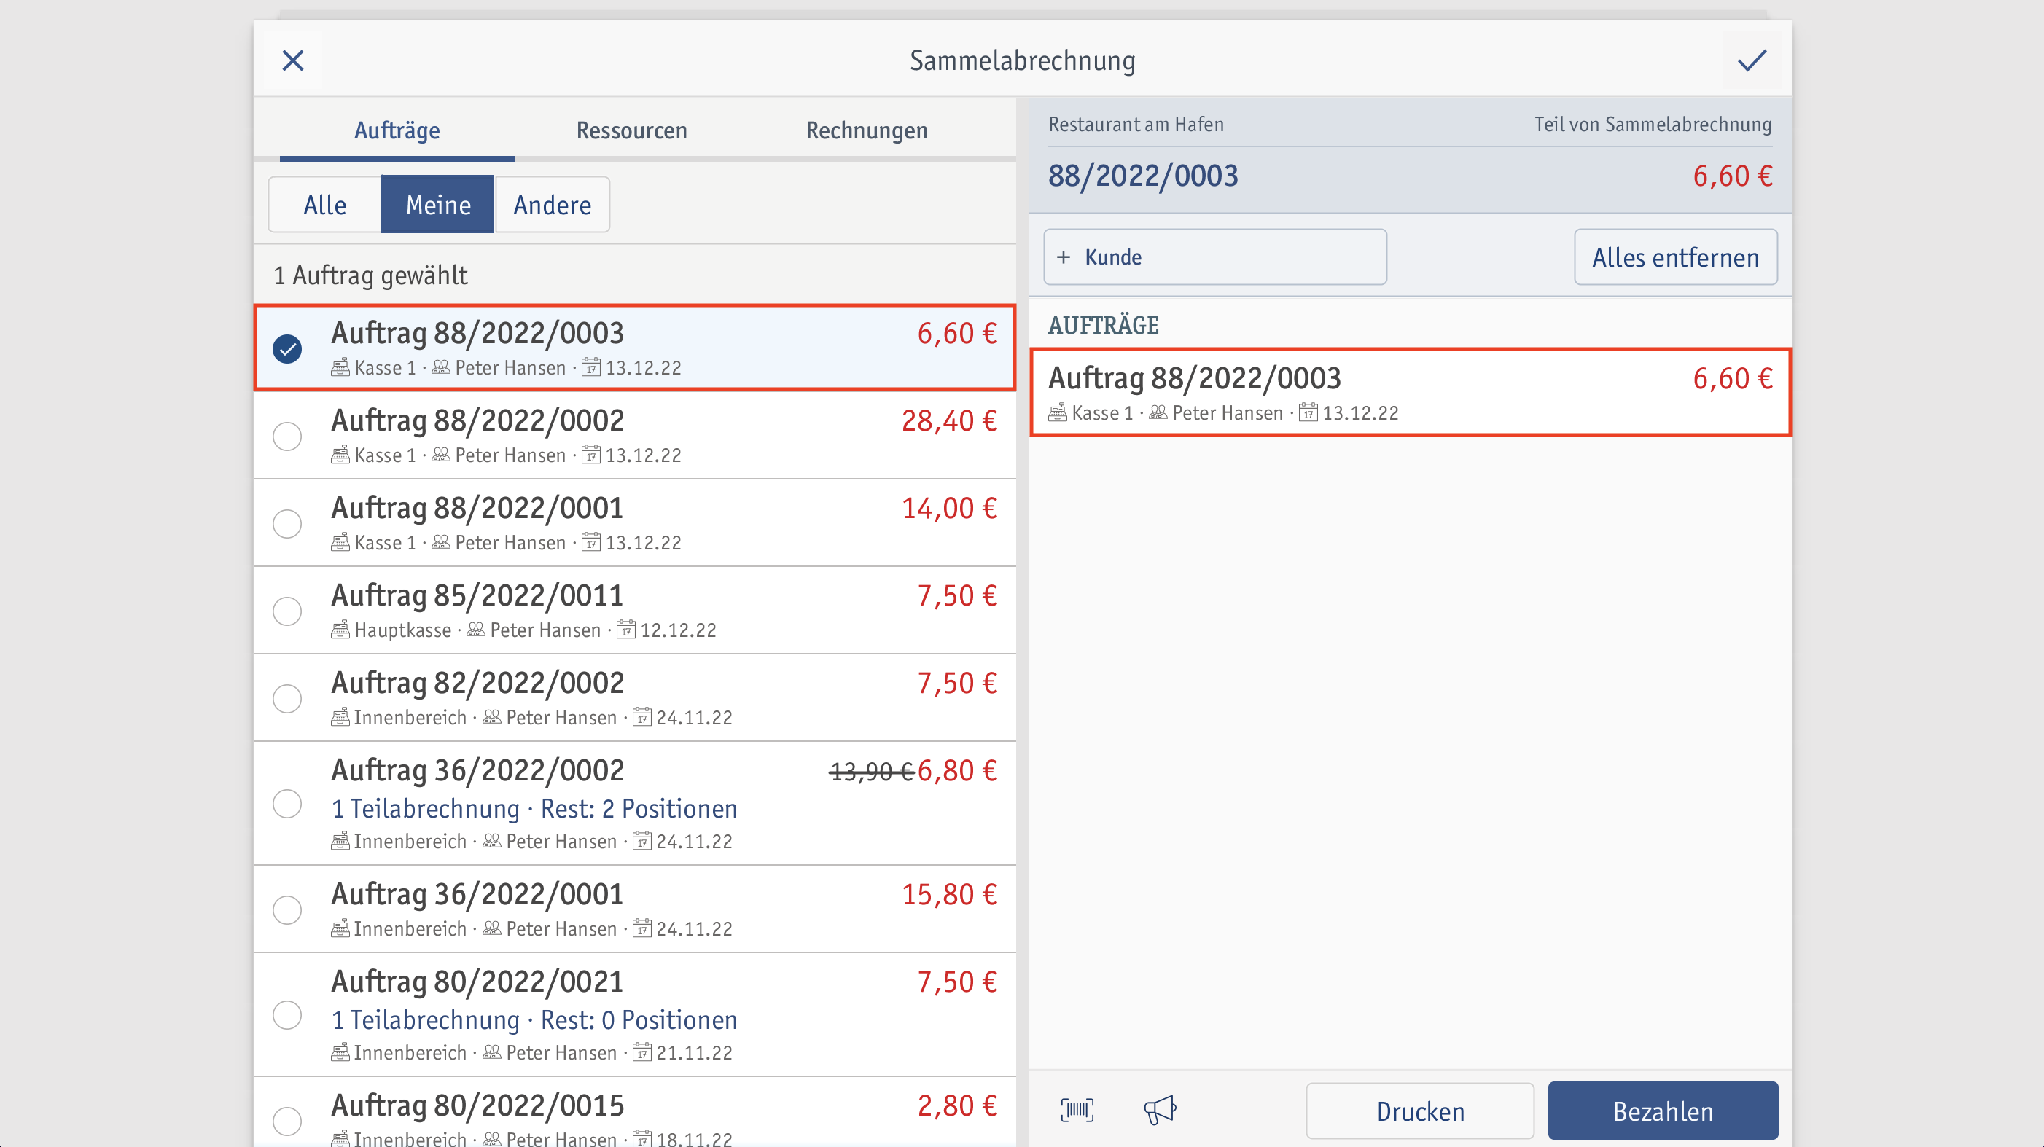
Task: Click calendar icon next to 21.11.22
Action: (642, 1052)
